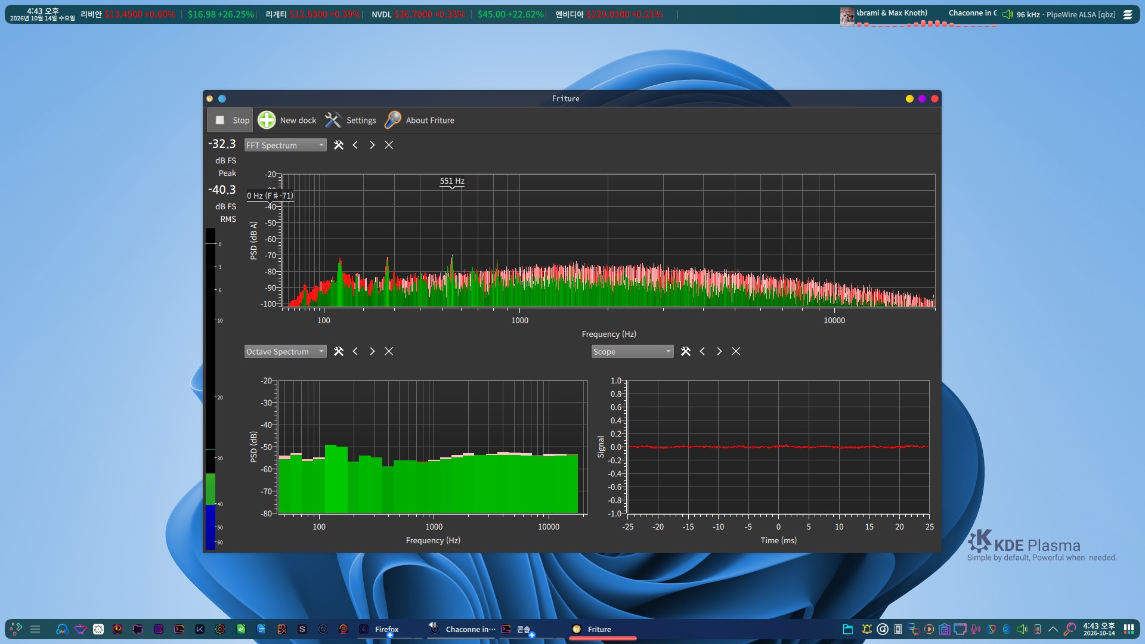Open the FFT Spectrum widget type dropdown
The height and width of the screenshot is (644, 1145).
pos(285,145)
